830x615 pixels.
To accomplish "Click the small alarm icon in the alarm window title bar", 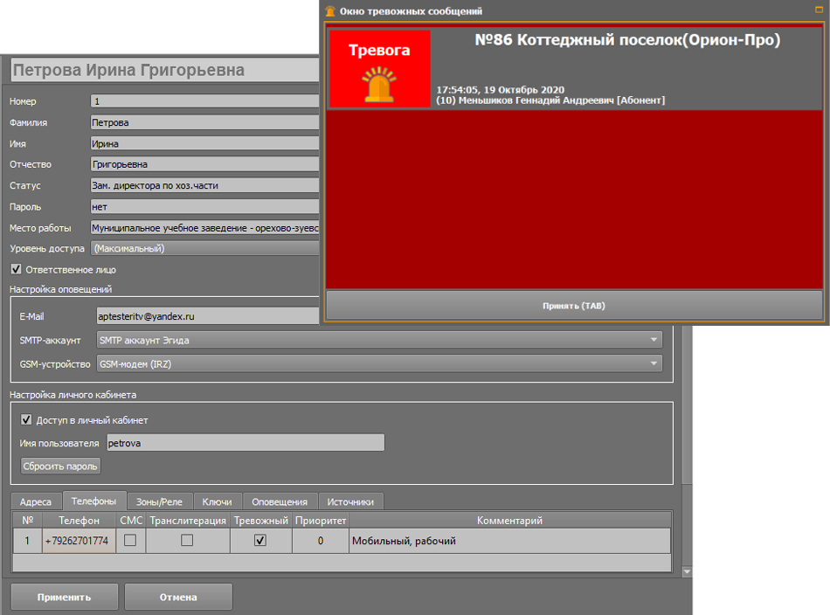I will coord(329,11).
